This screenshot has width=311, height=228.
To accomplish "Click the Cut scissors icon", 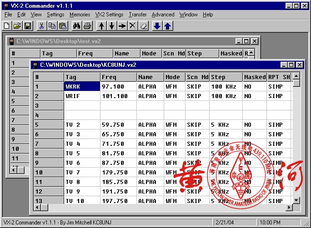I will click(41, 26).
